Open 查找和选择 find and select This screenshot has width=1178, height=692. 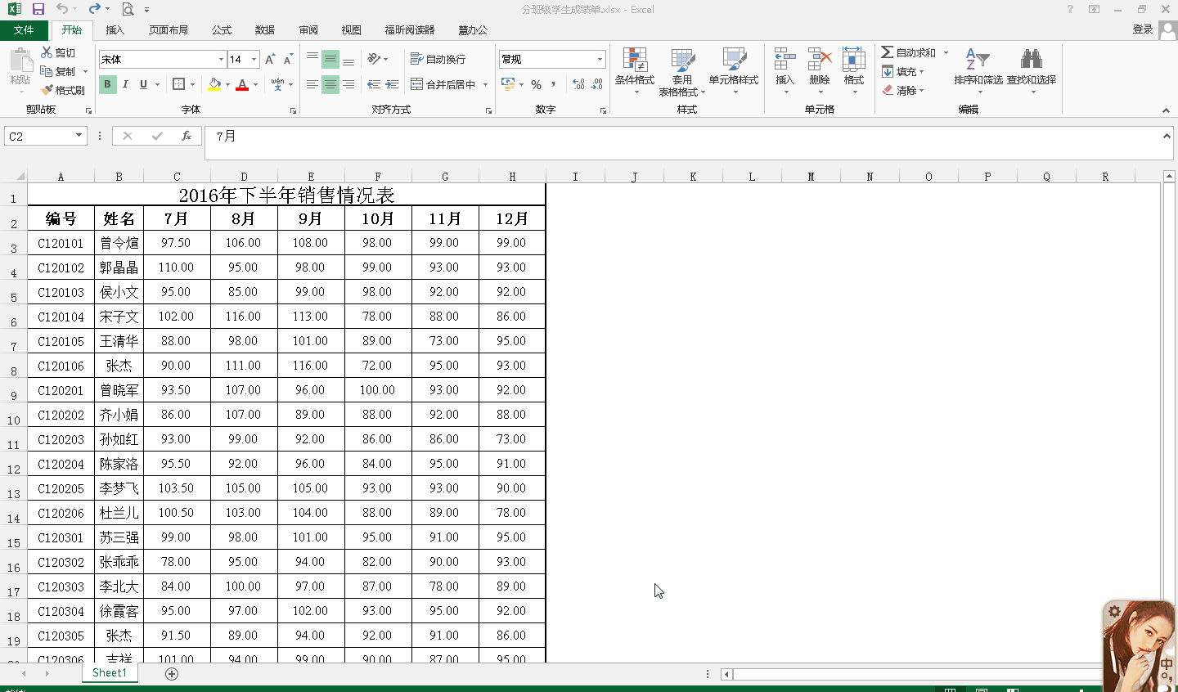(1032, 70)
